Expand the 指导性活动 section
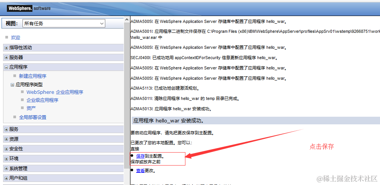The width and height of the screenshot is (380, 185). coord(6,48)
